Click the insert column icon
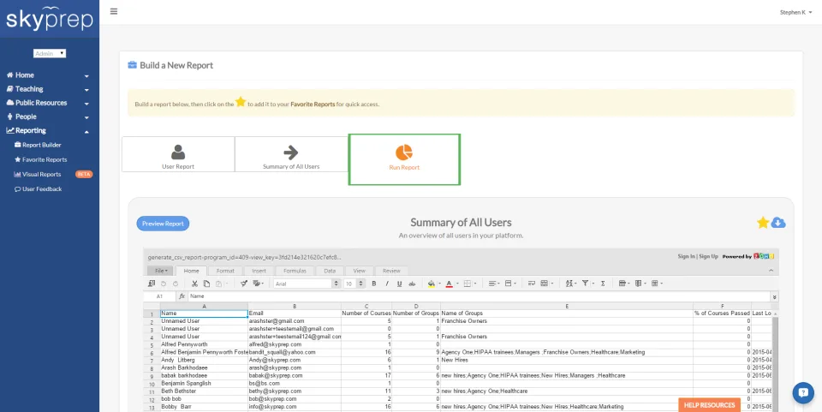822x412 pixels. coord(638,284)
